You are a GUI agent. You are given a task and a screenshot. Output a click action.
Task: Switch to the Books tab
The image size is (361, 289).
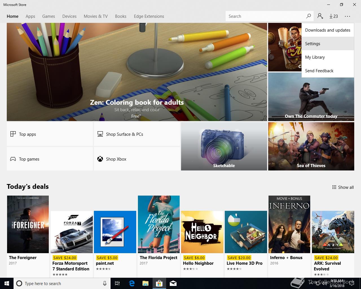(121, 16)
